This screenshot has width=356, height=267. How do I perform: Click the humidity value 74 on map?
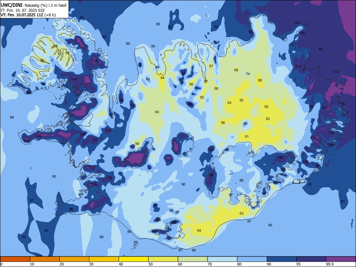tap(248, 74)
